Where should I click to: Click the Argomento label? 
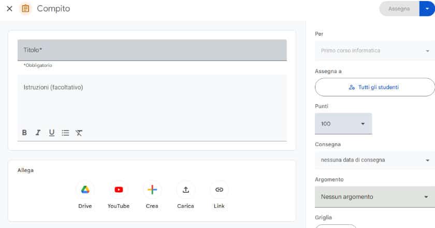(329, 179)
